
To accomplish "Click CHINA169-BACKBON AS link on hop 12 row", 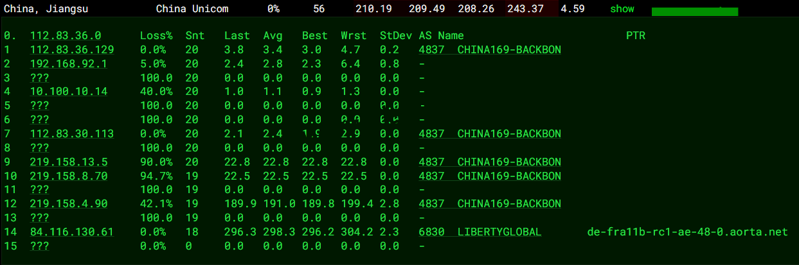I will click(x=489, y=203).
